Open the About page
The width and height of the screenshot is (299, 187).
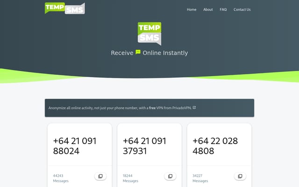208,9
